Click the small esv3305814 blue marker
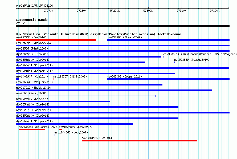237x159 pixels. coord(164,57)
